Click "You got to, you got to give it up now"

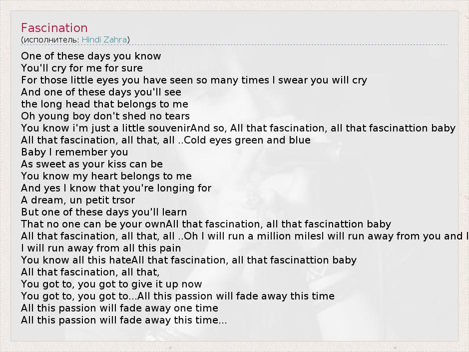pos(111,284)
